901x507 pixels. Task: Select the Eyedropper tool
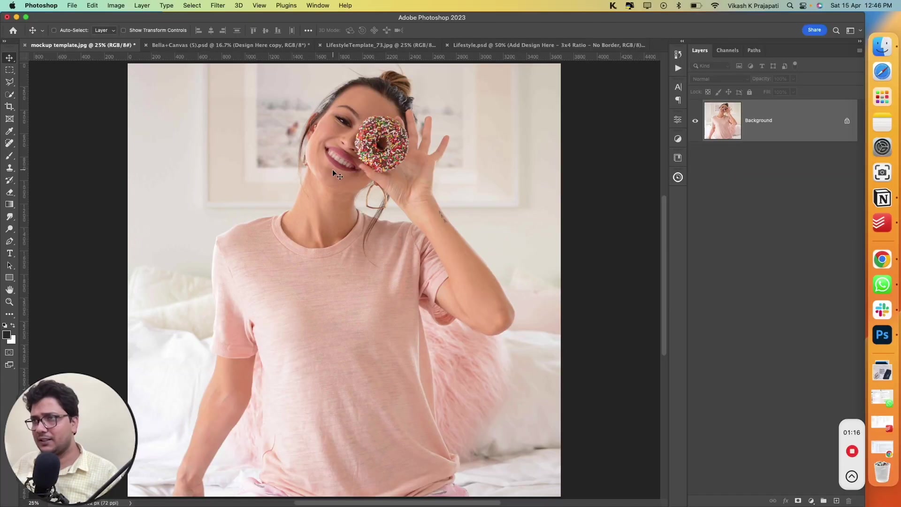click(x=9, y=131)
